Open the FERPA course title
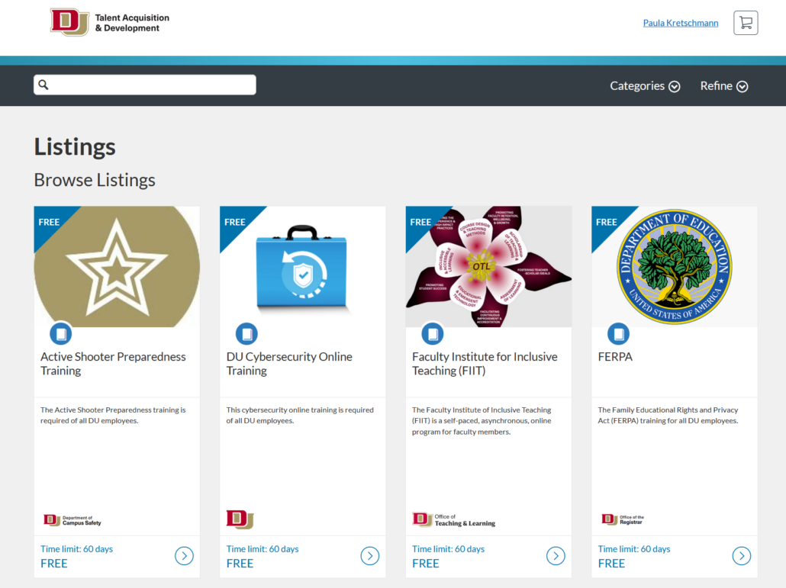The image size is (786, 588). click(x=615, y=357)
